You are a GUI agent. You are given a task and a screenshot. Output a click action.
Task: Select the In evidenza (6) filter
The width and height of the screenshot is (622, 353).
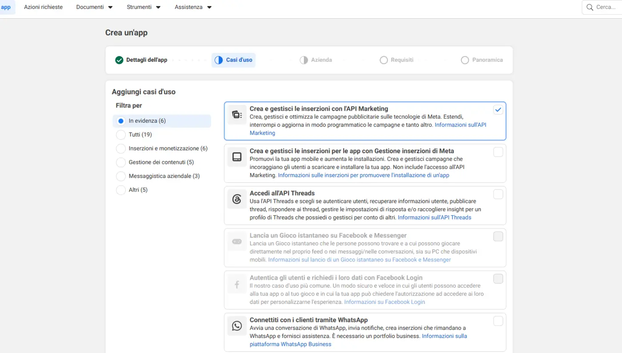pos(162,121)
